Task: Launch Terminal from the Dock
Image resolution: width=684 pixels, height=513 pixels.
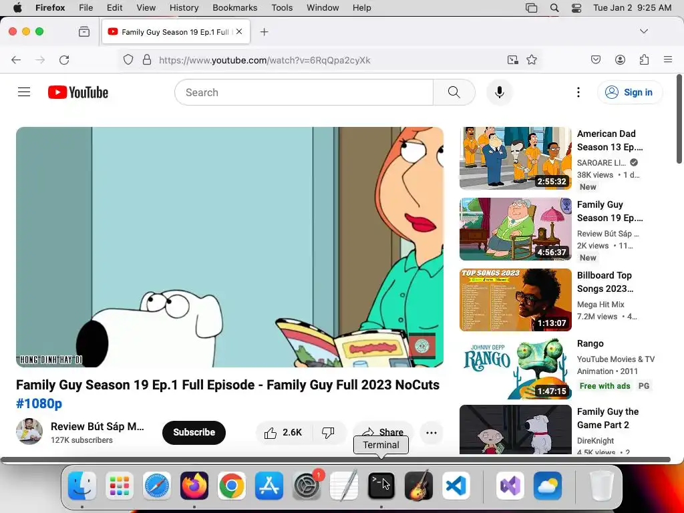Action: coord(381,486)
